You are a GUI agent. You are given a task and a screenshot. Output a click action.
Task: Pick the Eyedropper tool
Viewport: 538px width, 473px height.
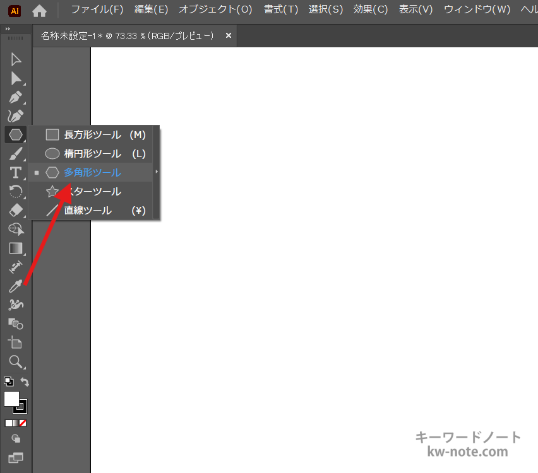tap(16, 286)
